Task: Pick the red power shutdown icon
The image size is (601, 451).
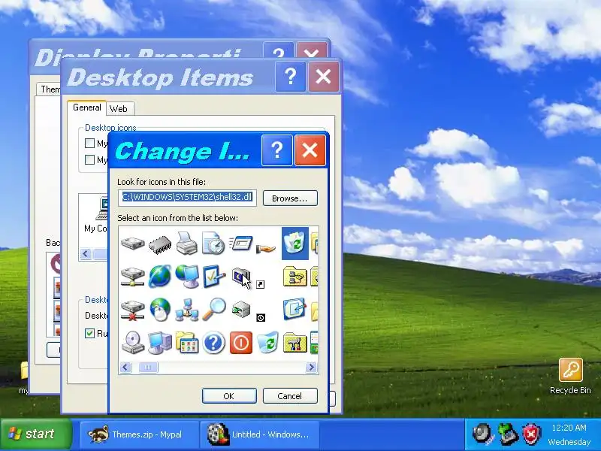Action: pos(241,343)
